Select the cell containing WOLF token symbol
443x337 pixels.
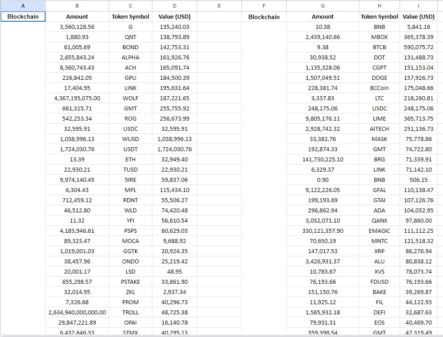point(130,98)
